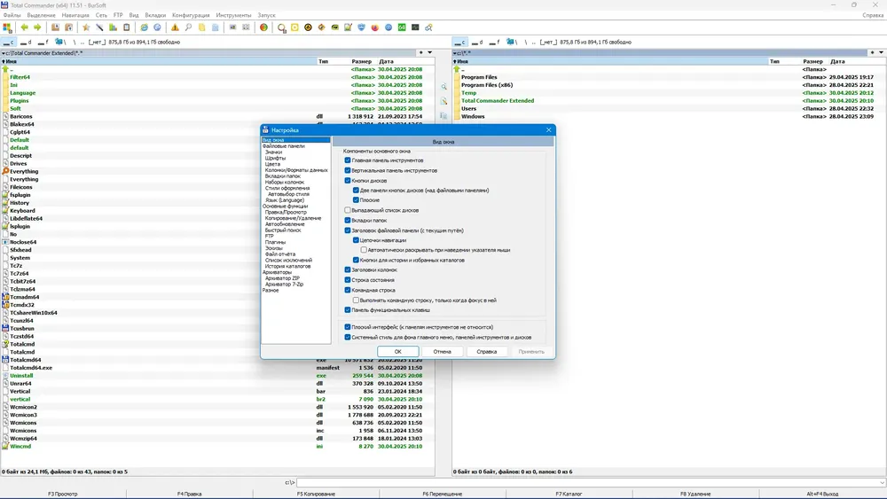Click the OK button in settings dialog
The image size is (887, 499).
(x=397, y=352)
